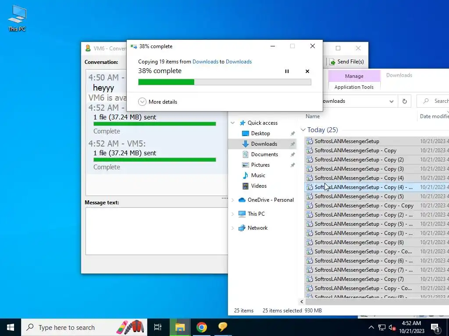Open Downloads in navigation pane
The height and width of the screenshot is (336, 449).
264,144
